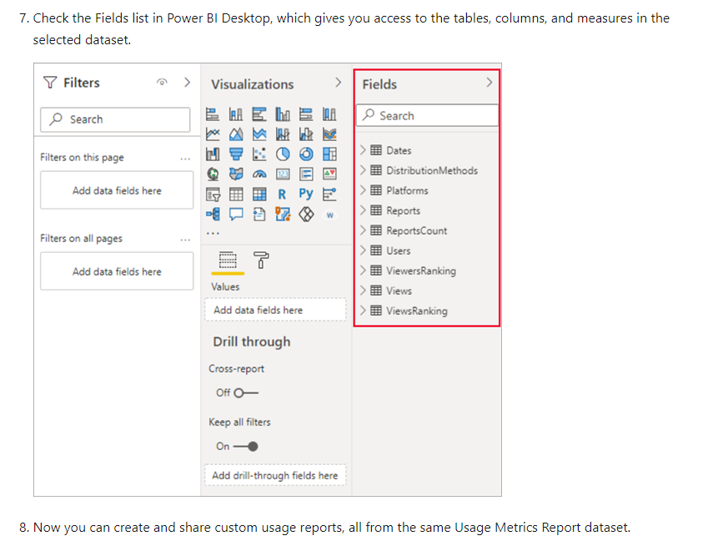Image resolution: width=713 pixels, height=546 pixels.
Task: Expand the Dates table chevron
Action: click(x=363, y=149)
